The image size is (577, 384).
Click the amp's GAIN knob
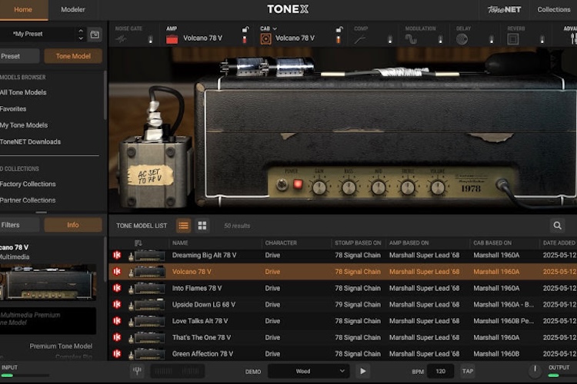[x=319, y=187]
